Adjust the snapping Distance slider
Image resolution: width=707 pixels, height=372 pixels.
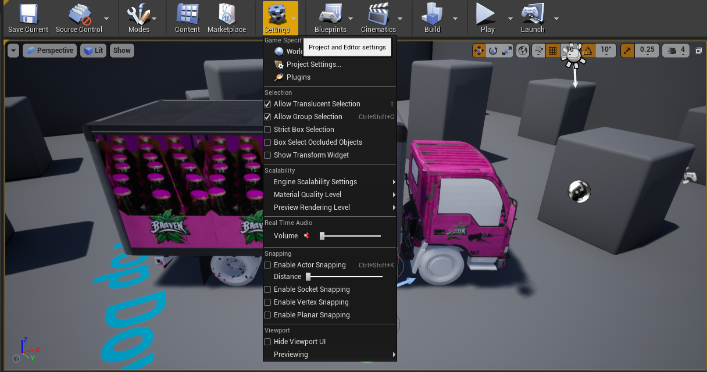344,277
